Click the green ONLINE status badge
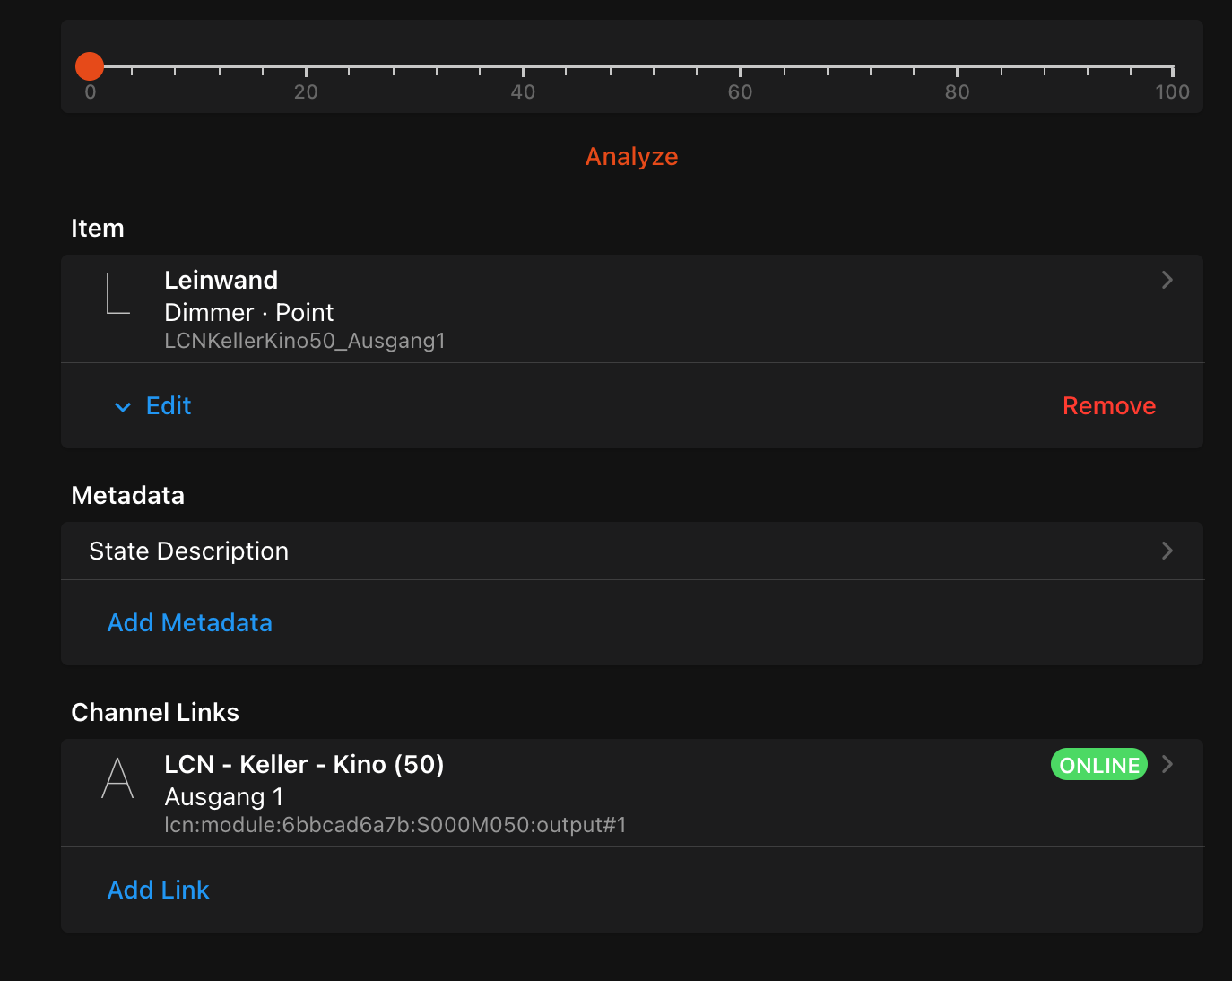This screenshot has width=1232, height=981. point(1098,765)
